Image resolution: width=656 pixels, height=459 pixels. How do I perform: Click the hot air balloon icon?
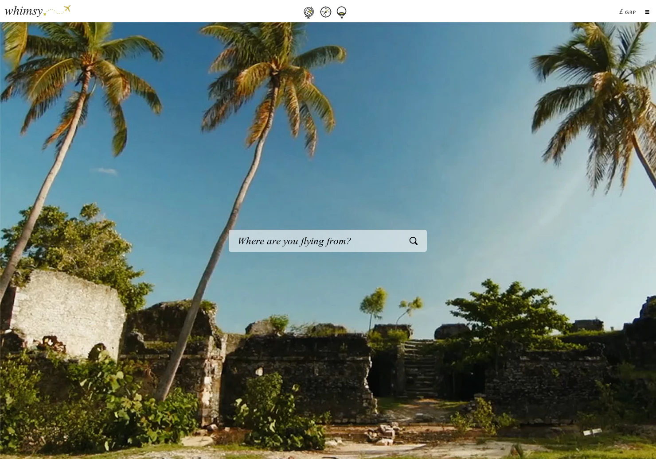[x=341, y=12]
